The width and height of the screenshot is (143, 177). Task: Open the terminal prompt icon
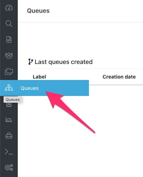tap(9, 151)
